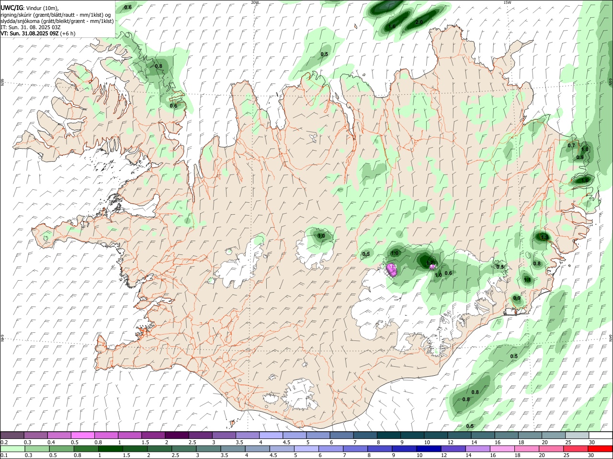Click the darkest purple 2–2.5 snow legend swatch
613x459 pixels.
pyautogui.click(x=176, y=436)
